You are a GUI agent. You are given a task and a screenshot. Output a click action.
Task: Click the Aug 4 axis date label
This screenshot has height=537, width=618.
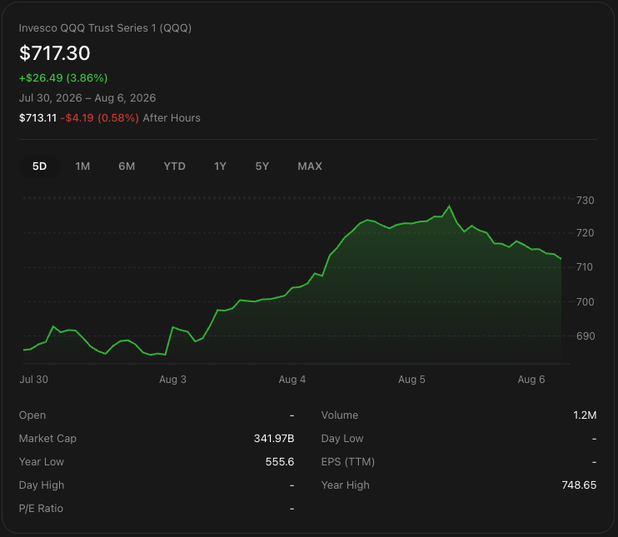292,380
